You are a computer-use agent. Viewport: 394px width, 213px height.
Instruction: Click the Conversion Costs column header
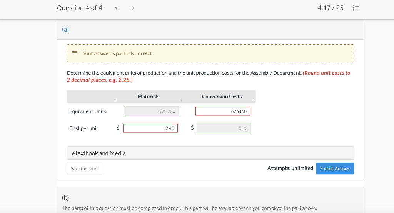click(222, 97)
